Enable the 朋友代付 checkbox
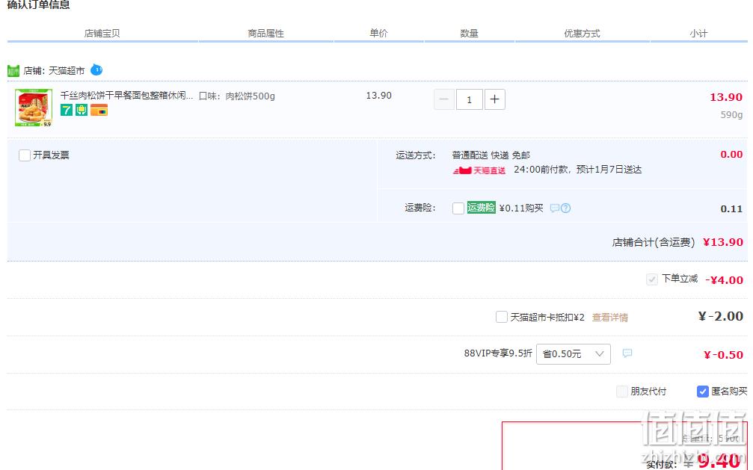 (x=622, y=392)
